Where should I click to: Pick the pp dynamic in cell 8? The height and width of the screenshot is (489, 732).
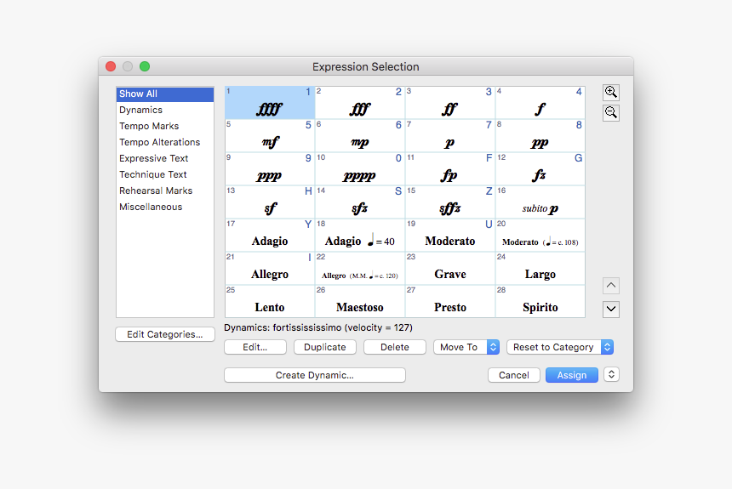coord(540,136)
